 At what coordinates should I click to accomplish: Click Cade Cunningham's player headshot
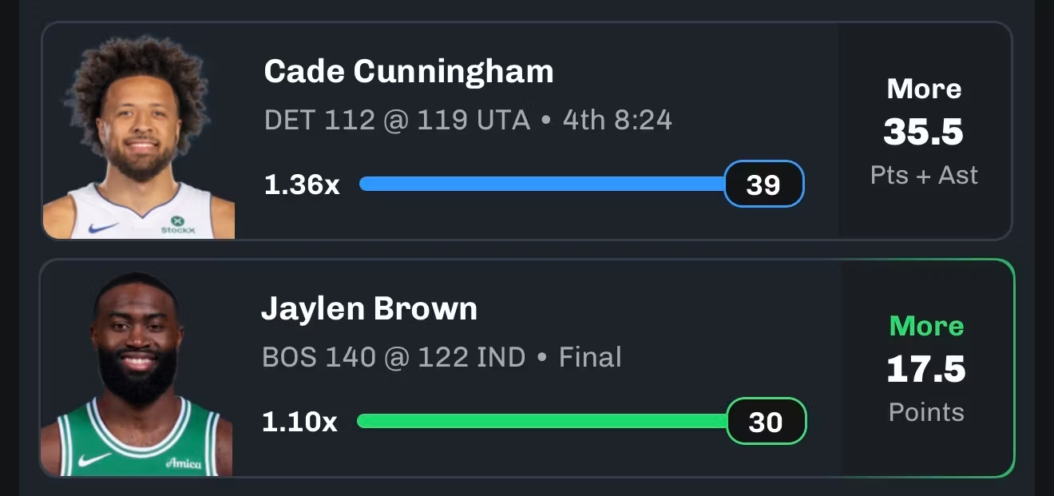(x=138, y=136)
